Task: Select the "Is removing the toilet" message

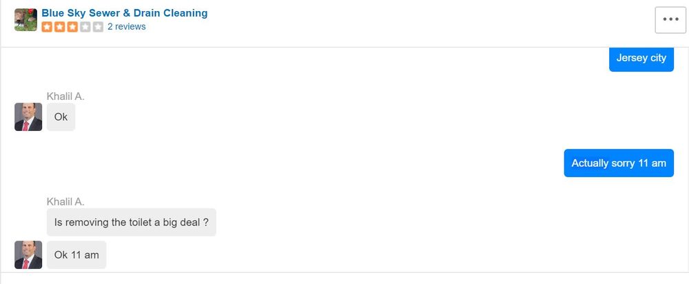Action: pos(131,223)
